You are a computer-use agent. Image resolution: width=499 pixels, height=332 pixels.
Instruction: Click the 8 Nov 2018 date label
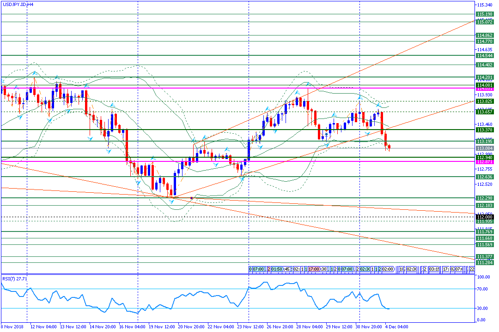coord(11,326)
